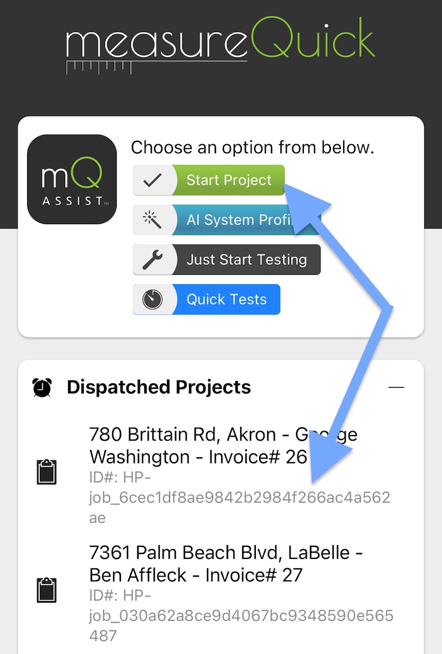
Task: Collapse the Dispatched Projects section
Action: [x=396, y=387]
